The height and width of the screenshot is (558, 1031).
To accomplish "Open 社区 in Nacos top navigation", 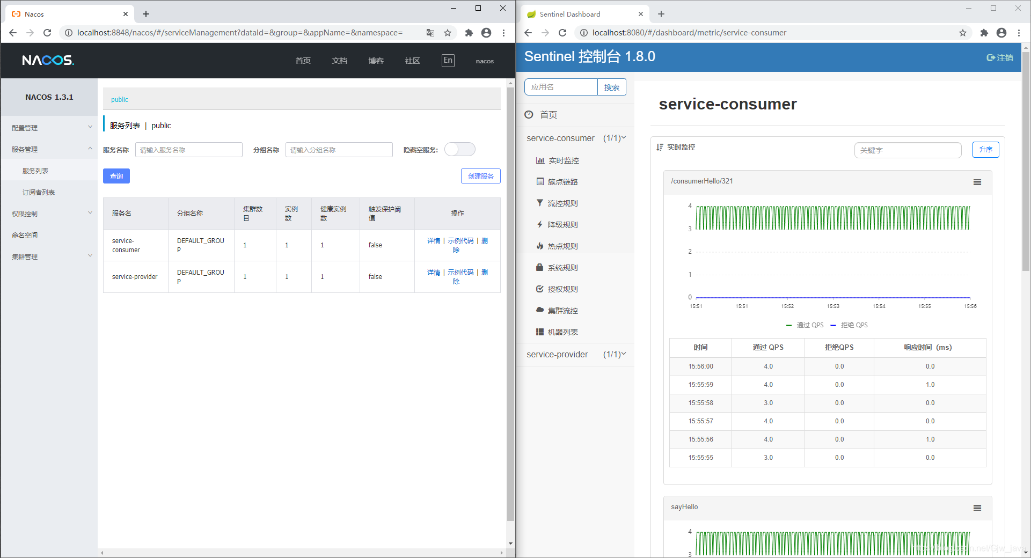I will [413, 61].
